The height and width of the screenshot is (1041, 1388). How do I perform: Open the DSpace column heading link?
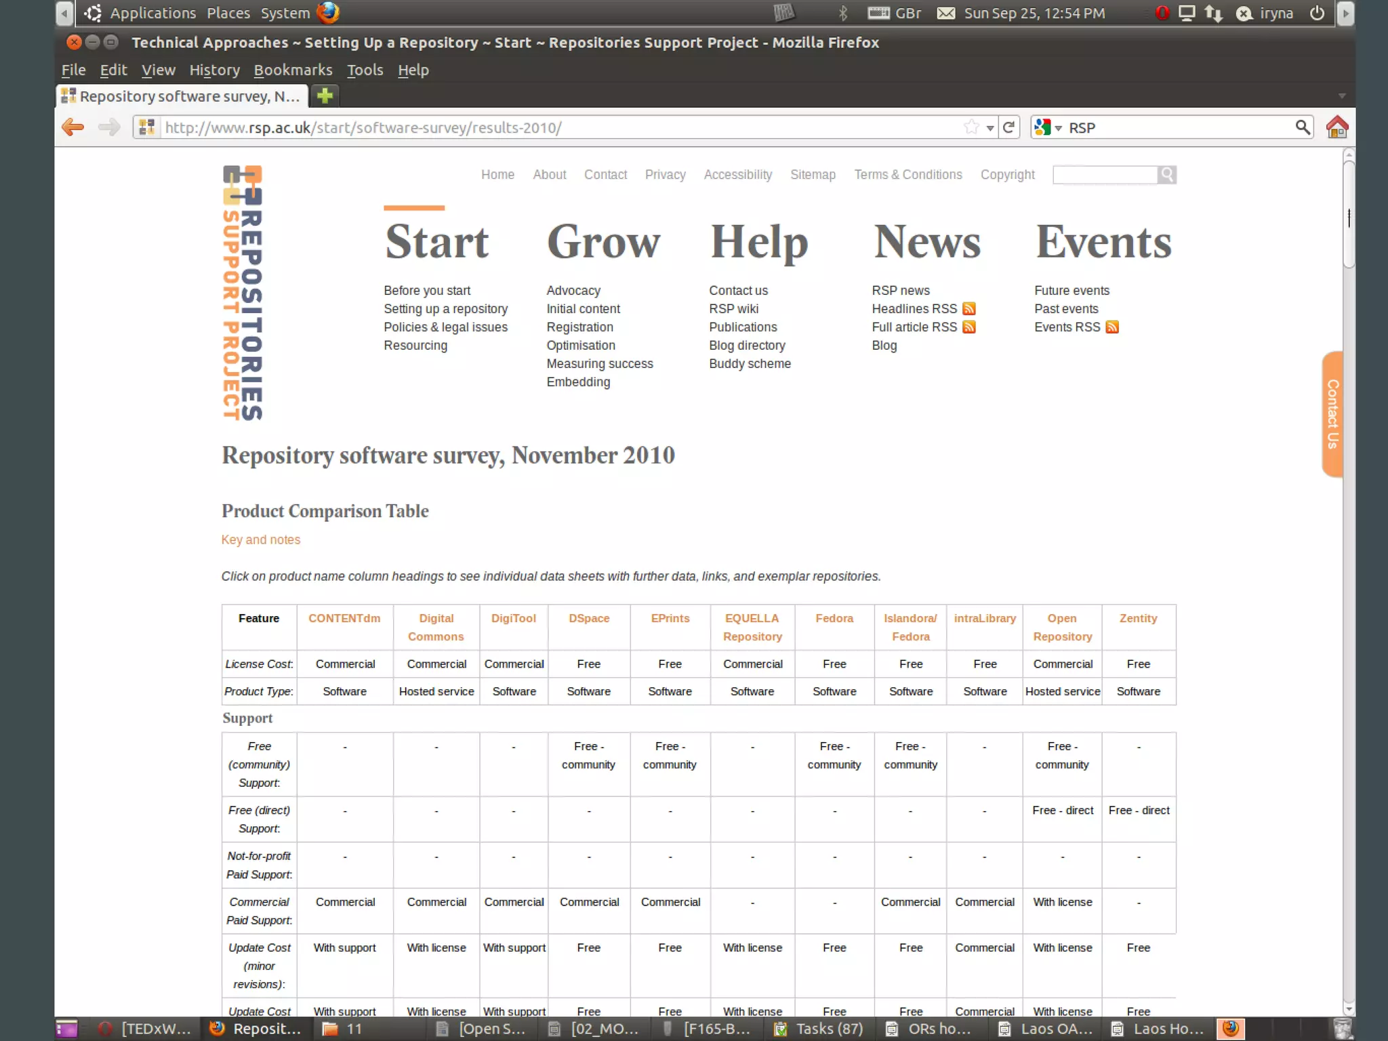(x=588, y=618)
